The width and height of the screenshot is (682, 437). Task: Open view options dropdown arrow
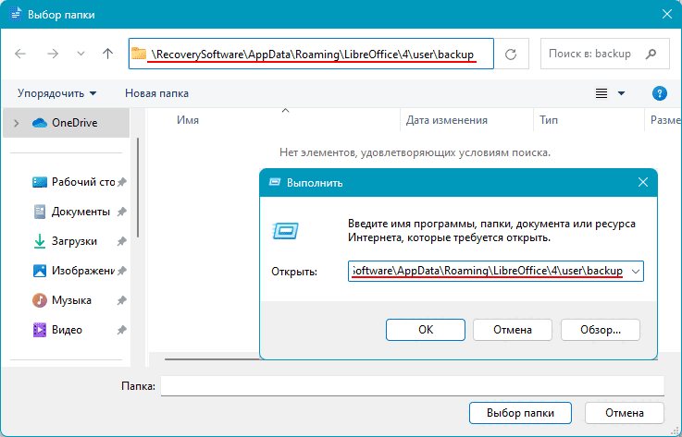(x=622, y=93)
